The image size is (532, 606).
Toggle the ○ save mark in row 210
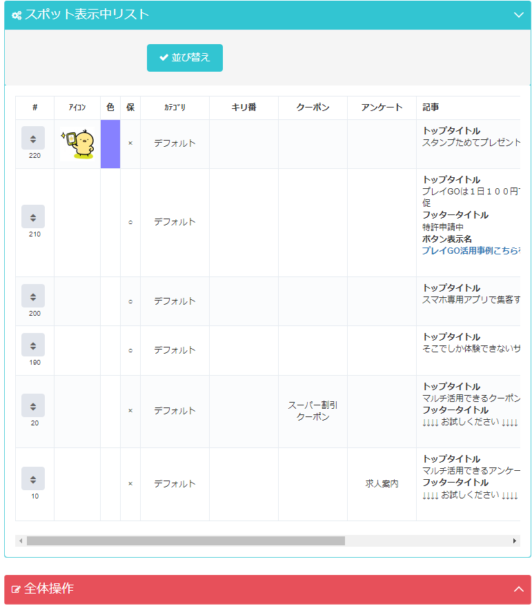tap(130, 222)
